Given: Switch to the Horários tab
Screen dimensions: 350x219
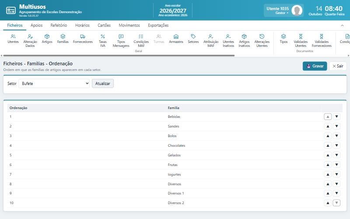Looking at the screenshot, I should [82, 25].
